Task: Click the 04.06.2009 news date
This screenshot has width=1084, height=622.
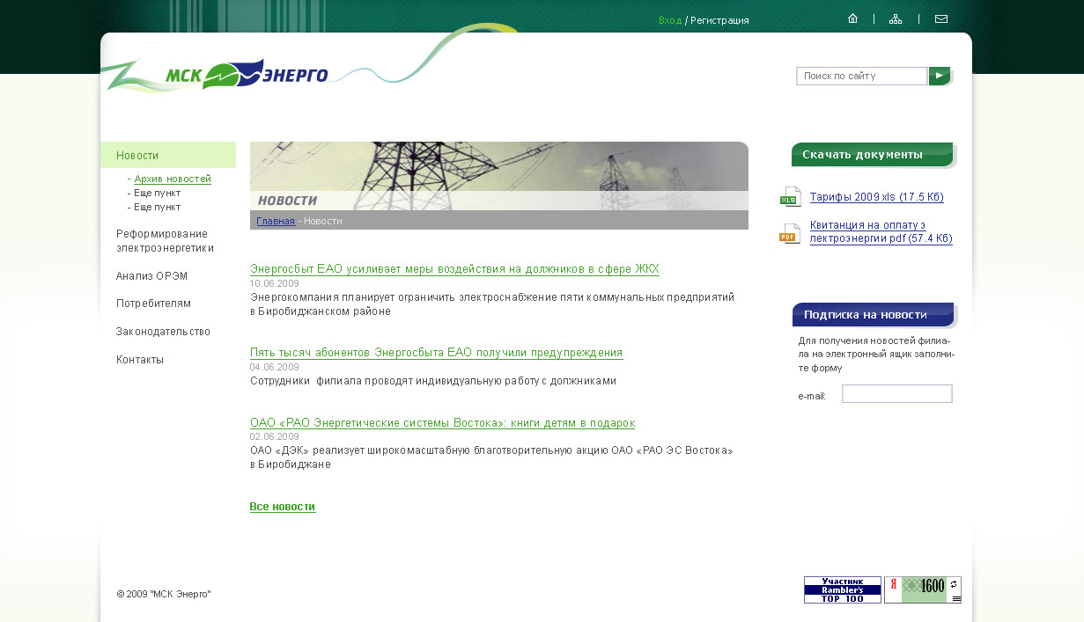Action: point(275,368)
